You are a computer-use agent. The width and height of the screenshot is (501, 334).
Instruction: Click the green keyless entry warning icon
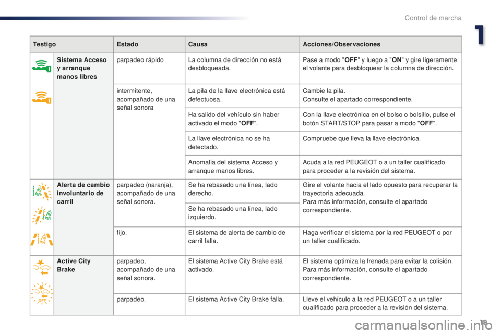pyautogui.click(x=42, y=66)
